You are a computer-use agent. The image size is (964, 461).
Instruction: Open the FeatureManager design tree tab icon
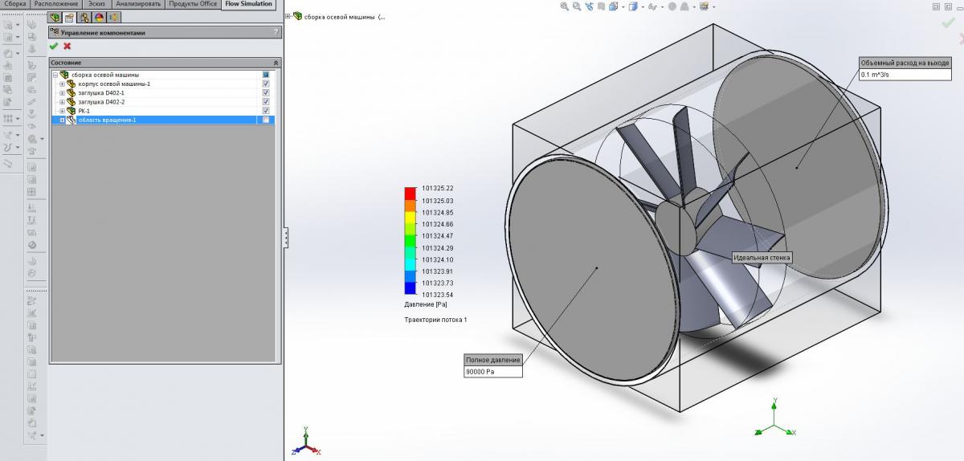[x=55, y=17]
